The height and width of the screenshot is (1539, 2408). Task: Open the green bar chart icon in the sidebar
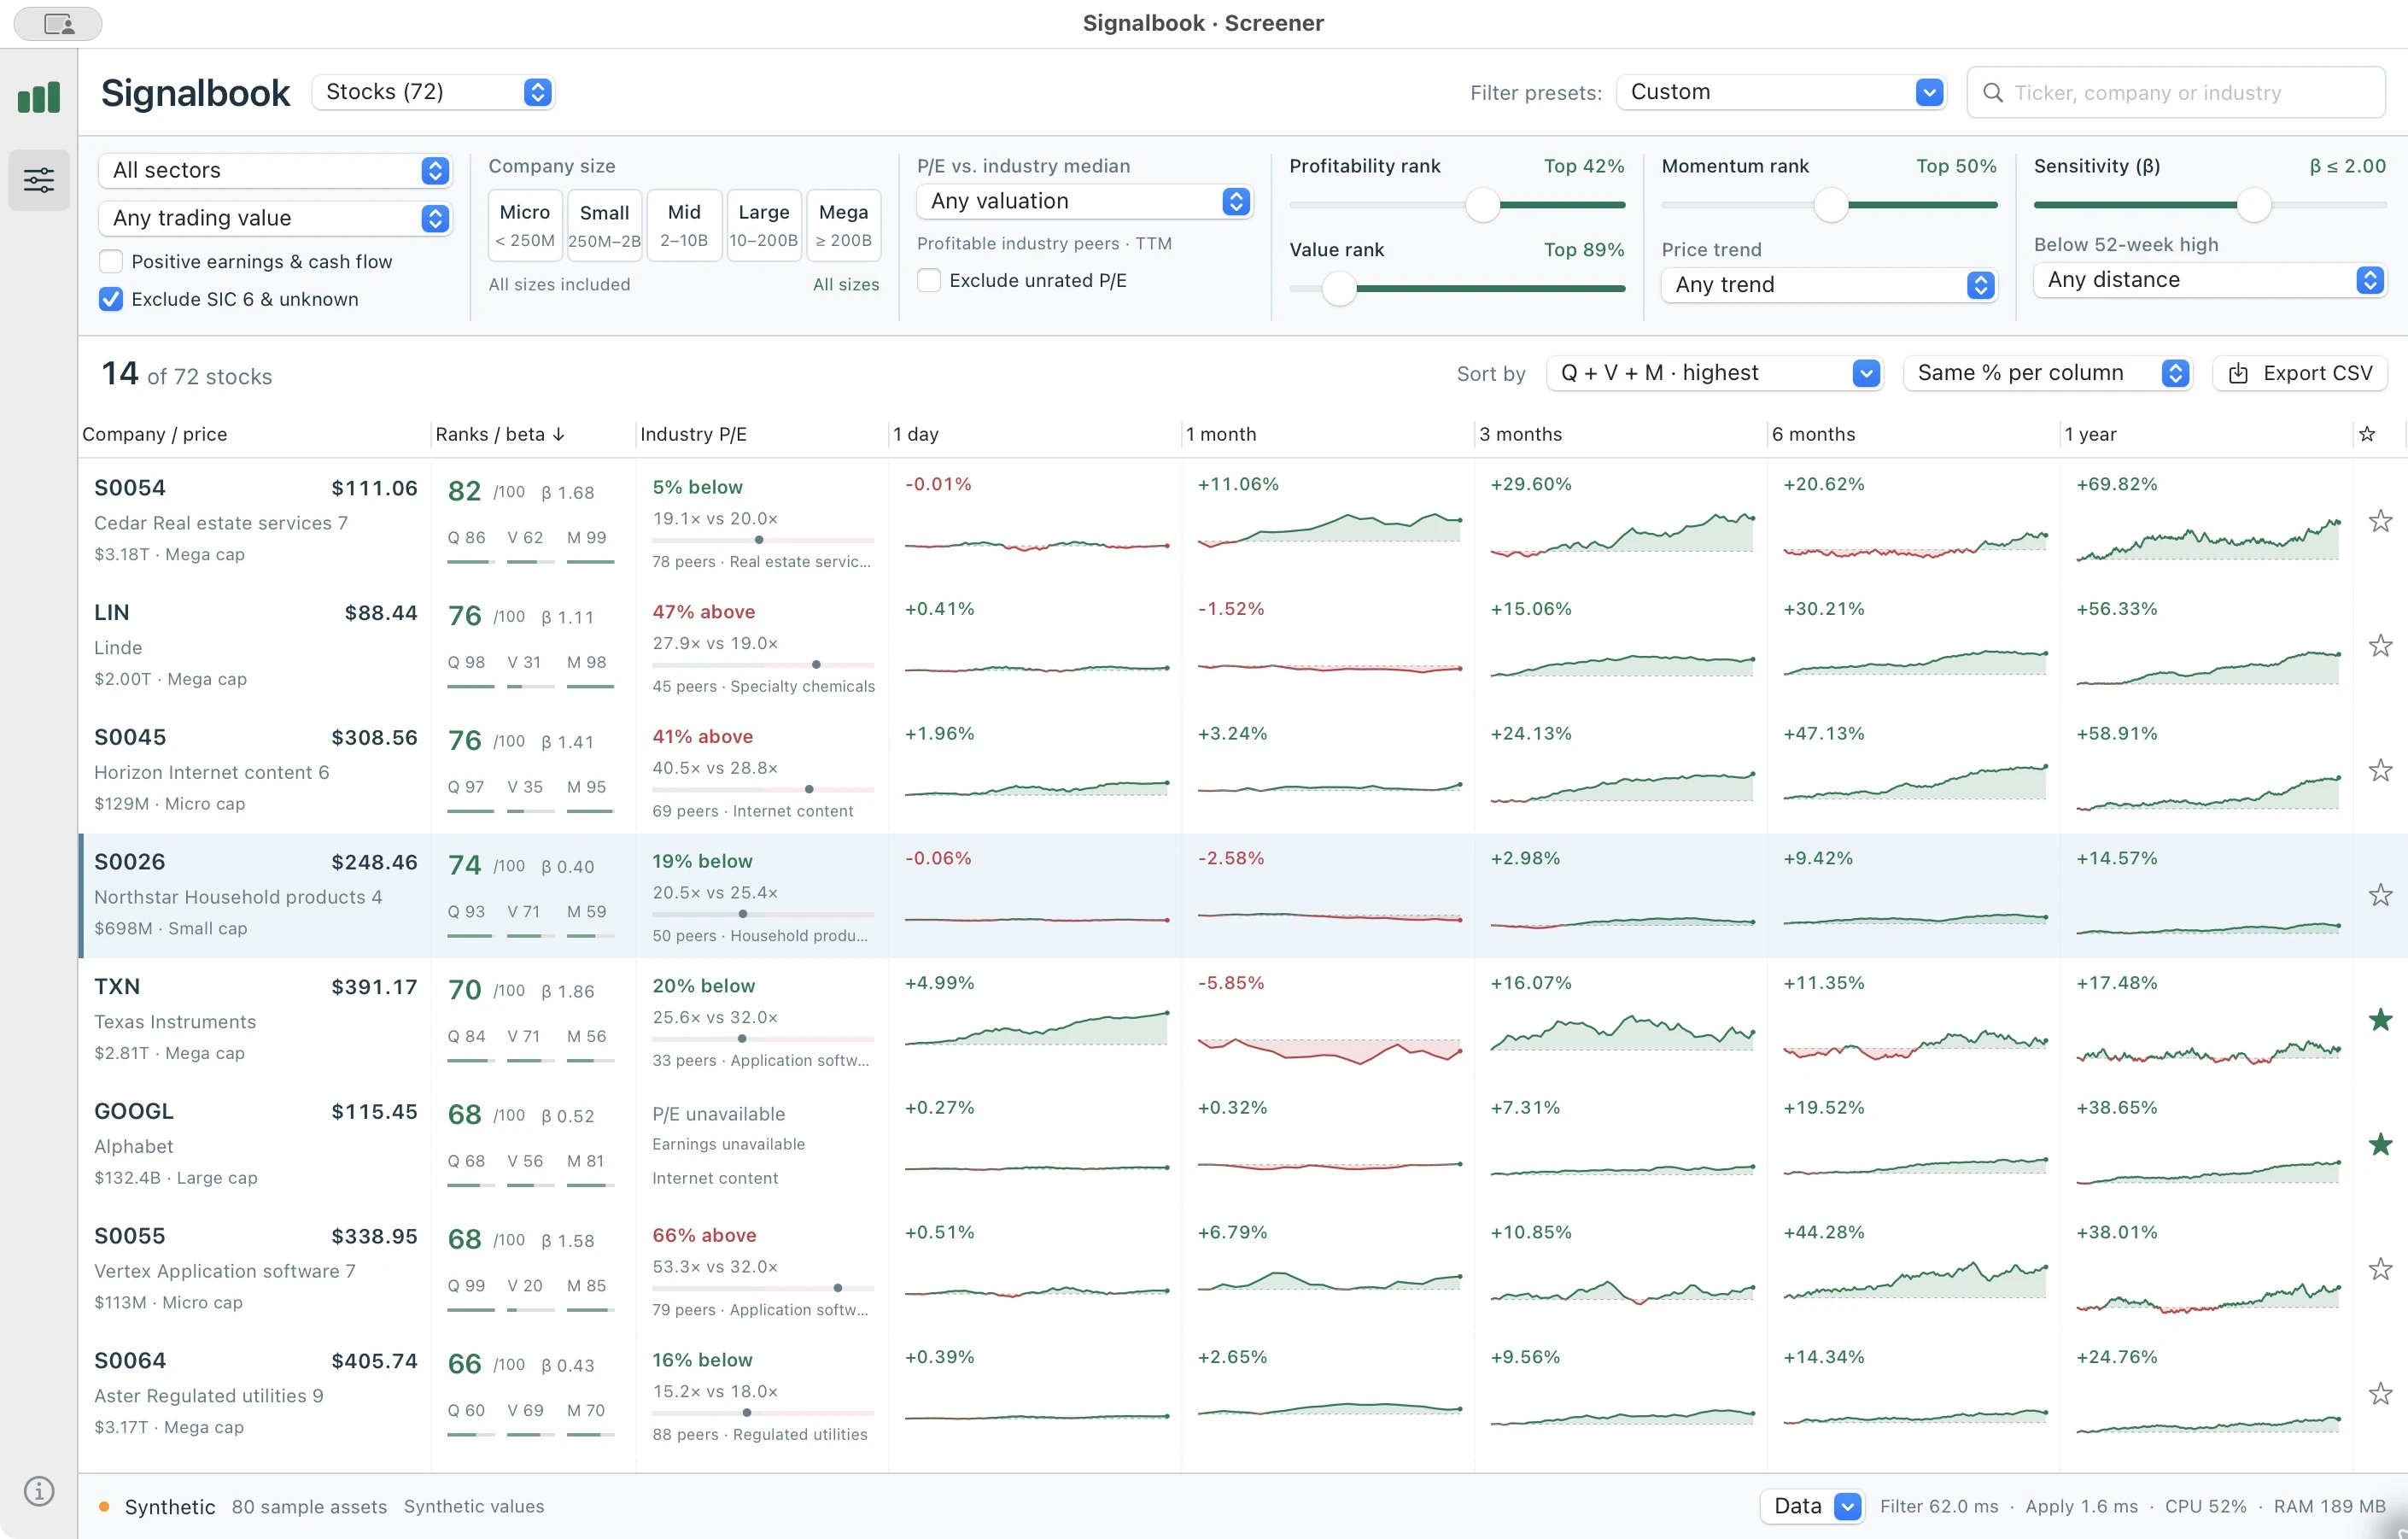click(39, 97)
